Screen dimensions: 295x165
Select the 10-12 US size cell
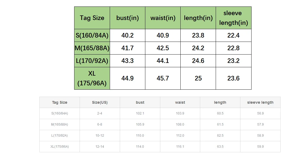(100, 136)
